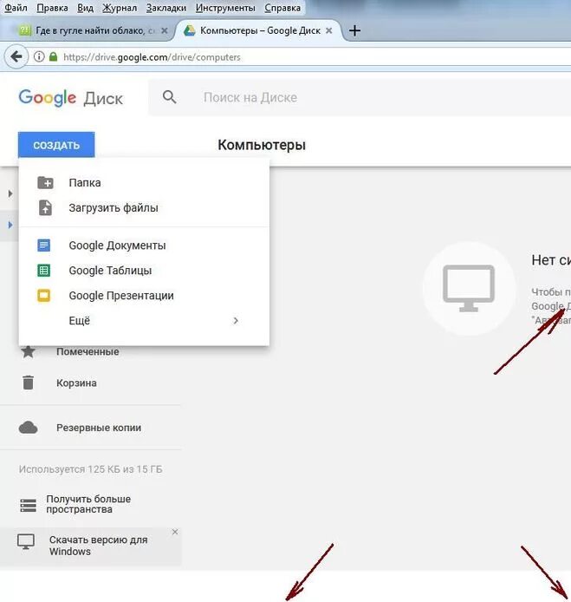Click the file upload icon
The height and width of the screenshot is (602, 571).
pos(45,207)
